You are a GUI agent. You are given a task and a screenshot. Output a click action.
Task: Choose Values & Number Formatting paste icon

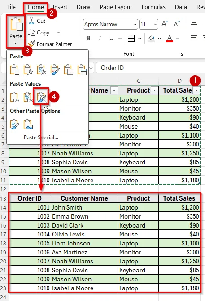point(28,97)
